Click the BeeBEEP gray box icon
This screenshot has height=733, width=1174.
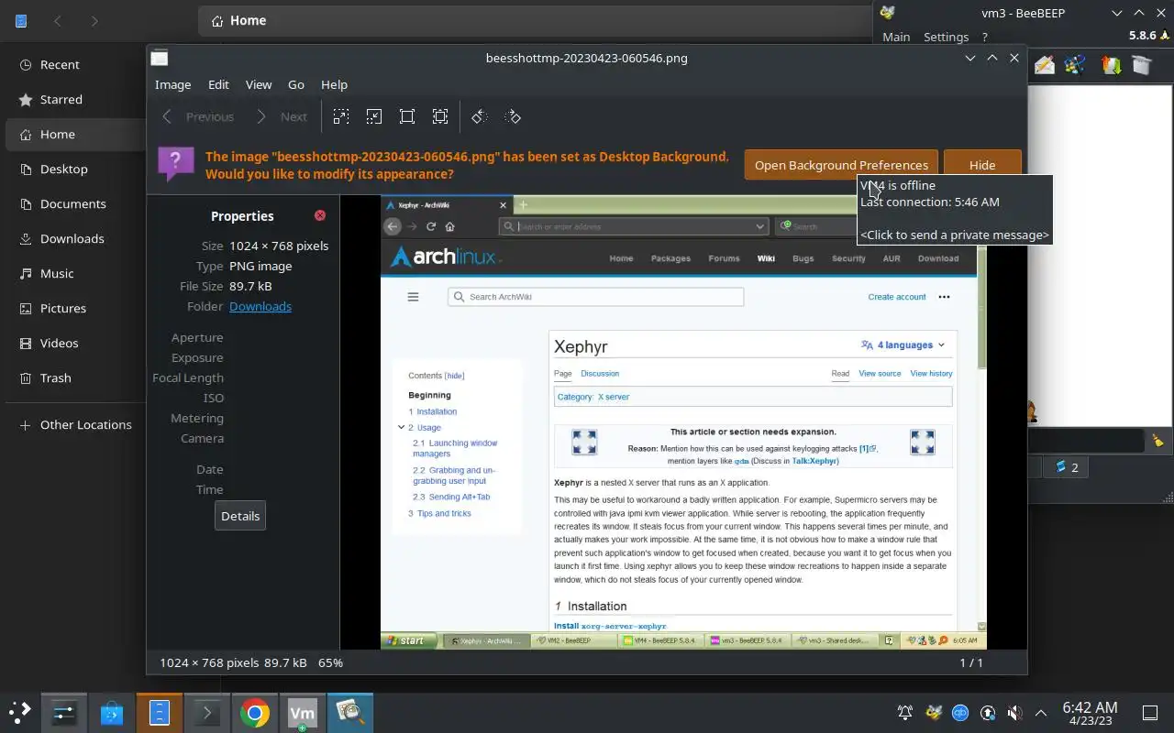(1141, 65)
